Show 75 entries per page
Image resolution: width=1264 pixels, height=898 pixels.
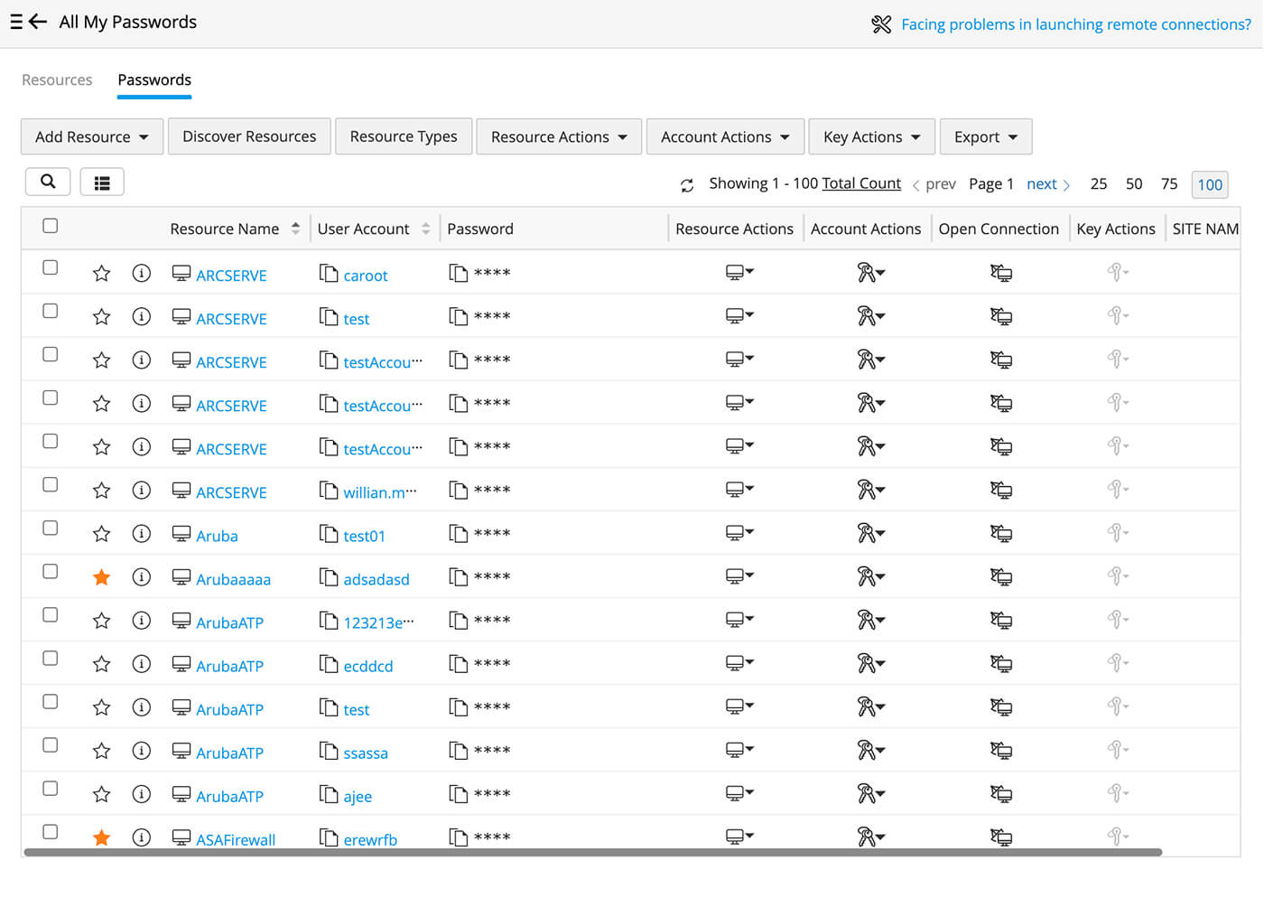[1169, 183]
